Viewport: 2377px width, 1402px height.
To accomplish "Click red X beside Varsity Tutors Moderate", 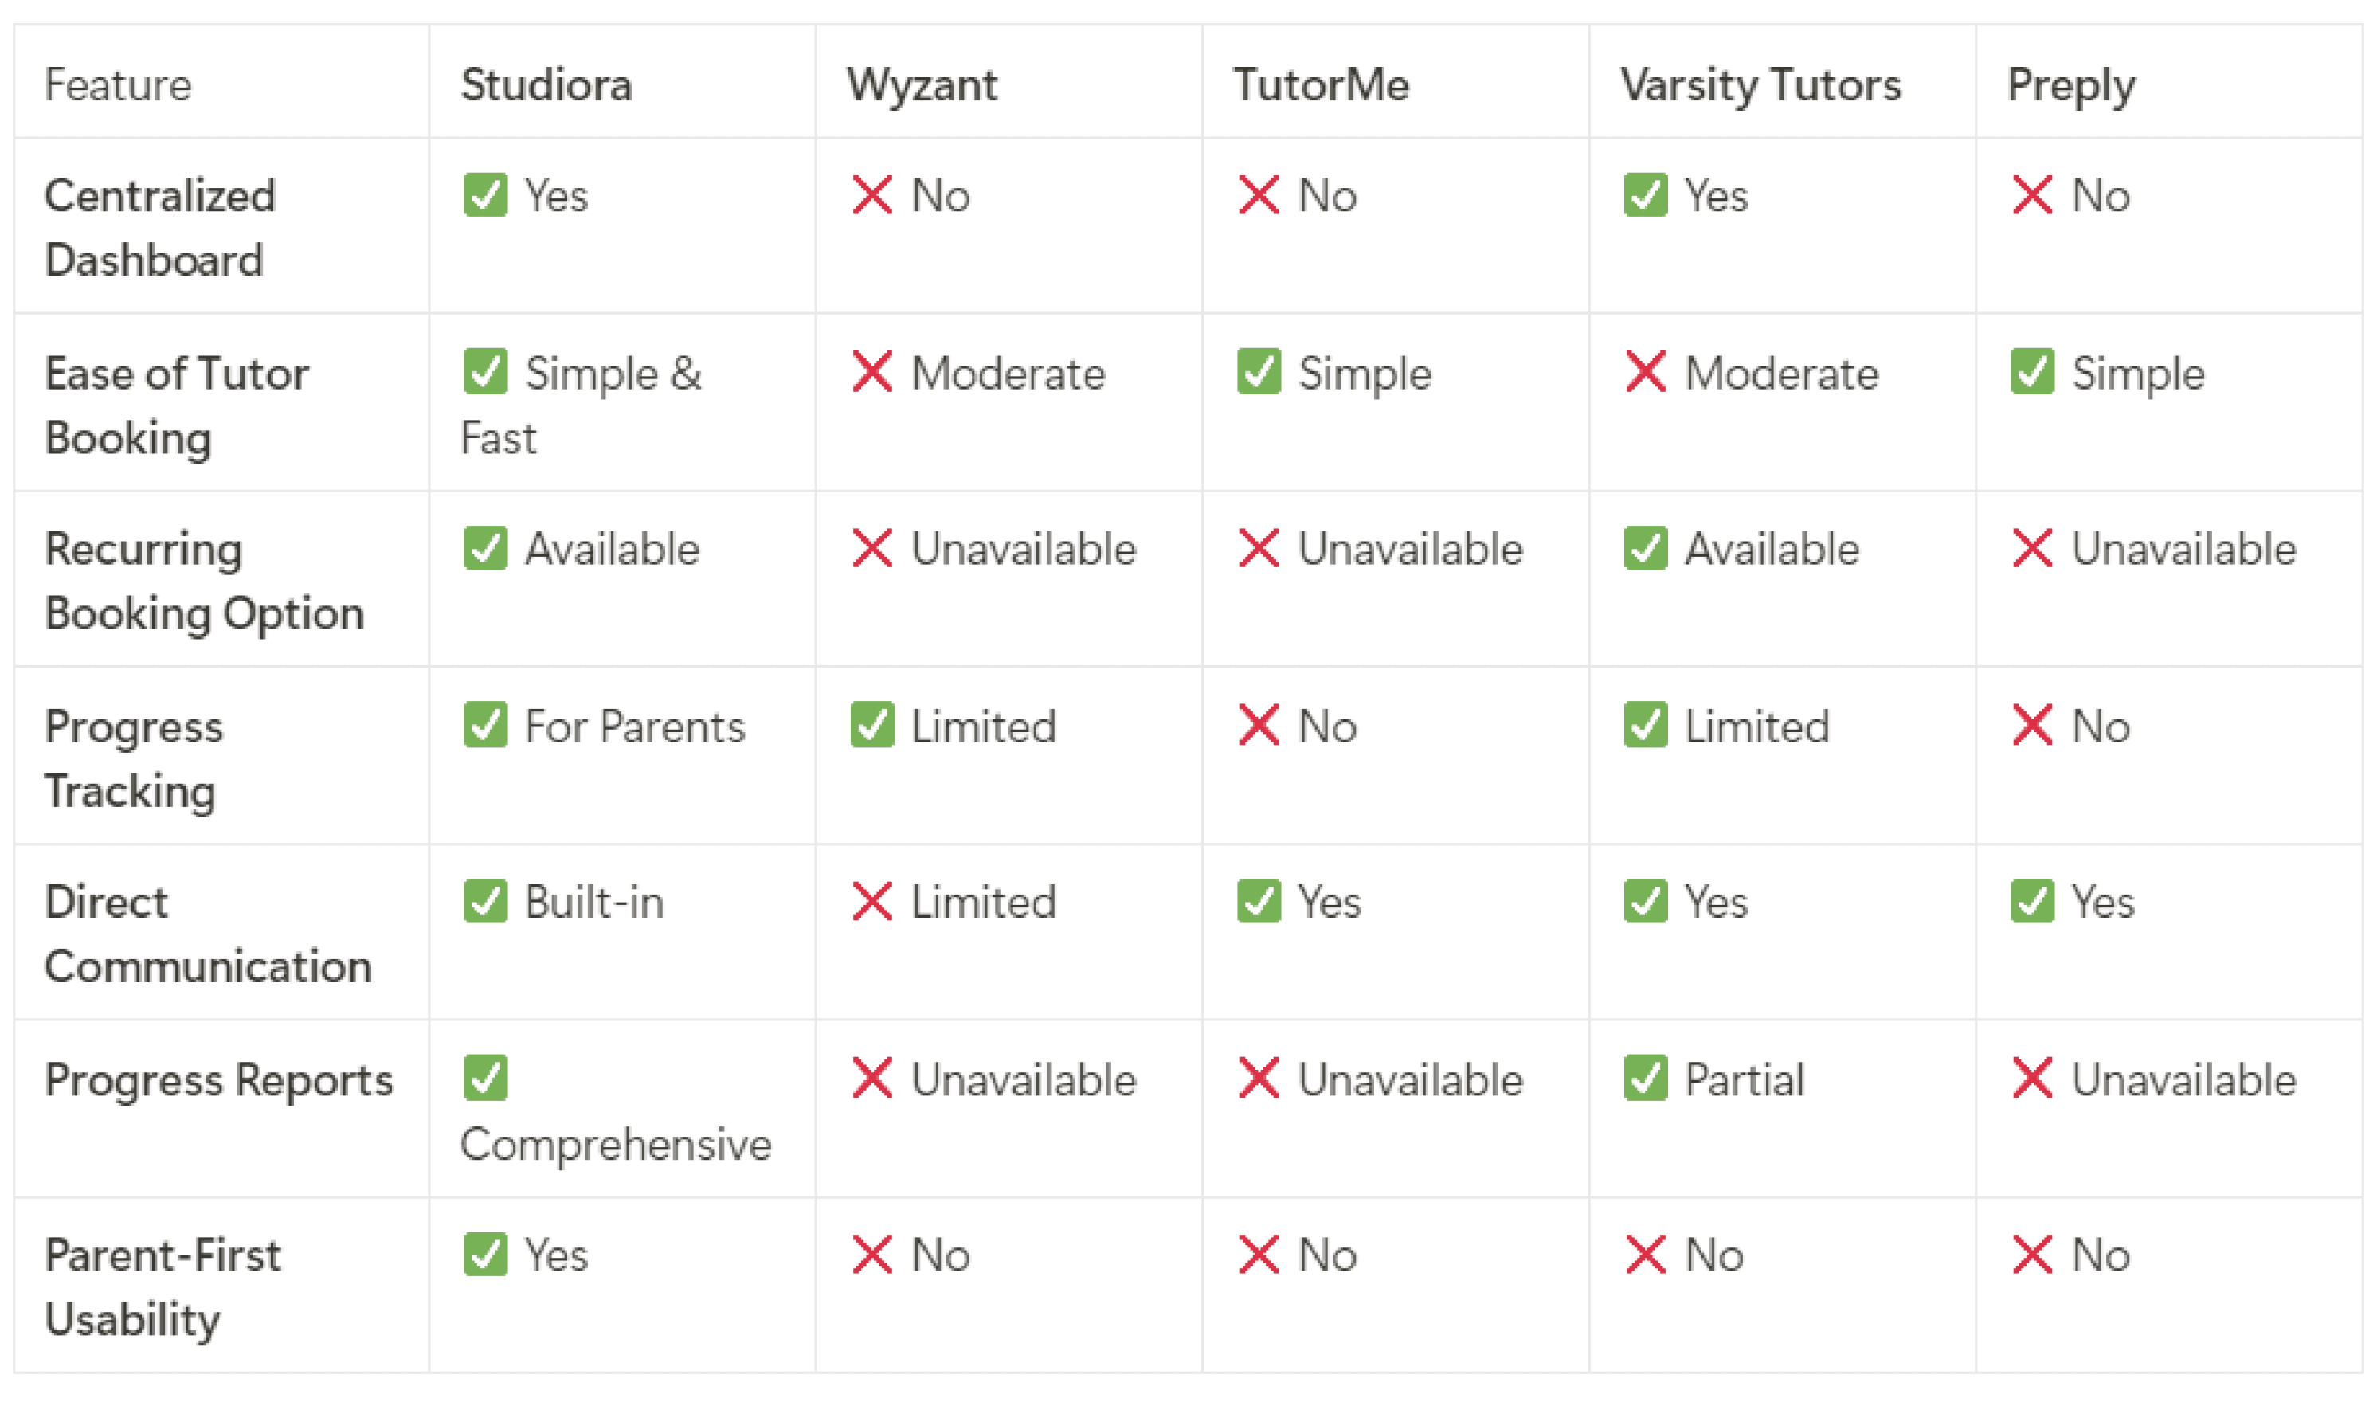I will click(x=1646, y=371).
